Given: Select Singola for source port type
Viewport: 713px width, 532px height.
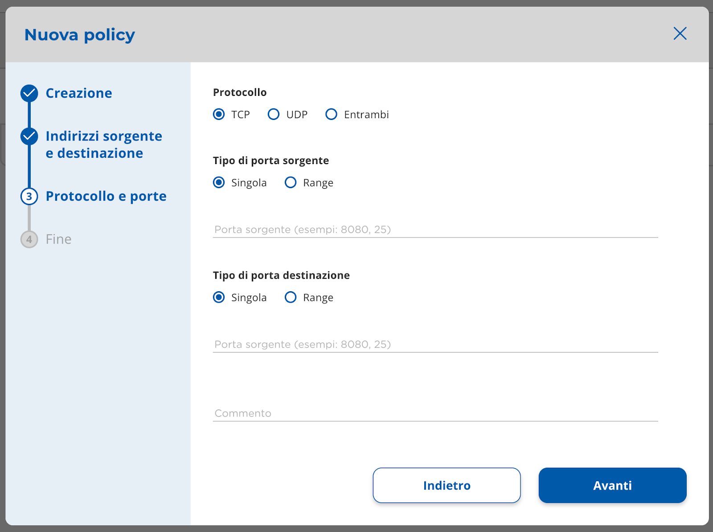Looking at the screenshot, I should click(219, 182).
